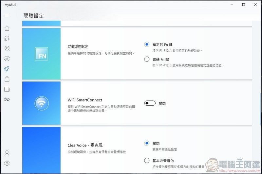Select the 普通 Fn 鍵 radio option
The width and height of the screenshot is (262, 174).
point(147,59)
